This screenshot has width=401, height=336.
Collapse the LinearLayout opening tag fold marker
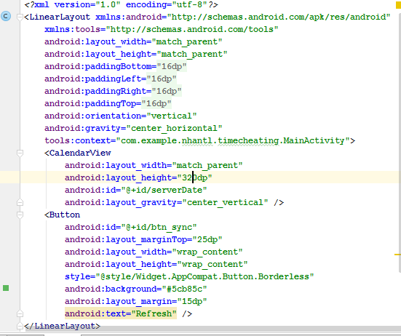20,17
